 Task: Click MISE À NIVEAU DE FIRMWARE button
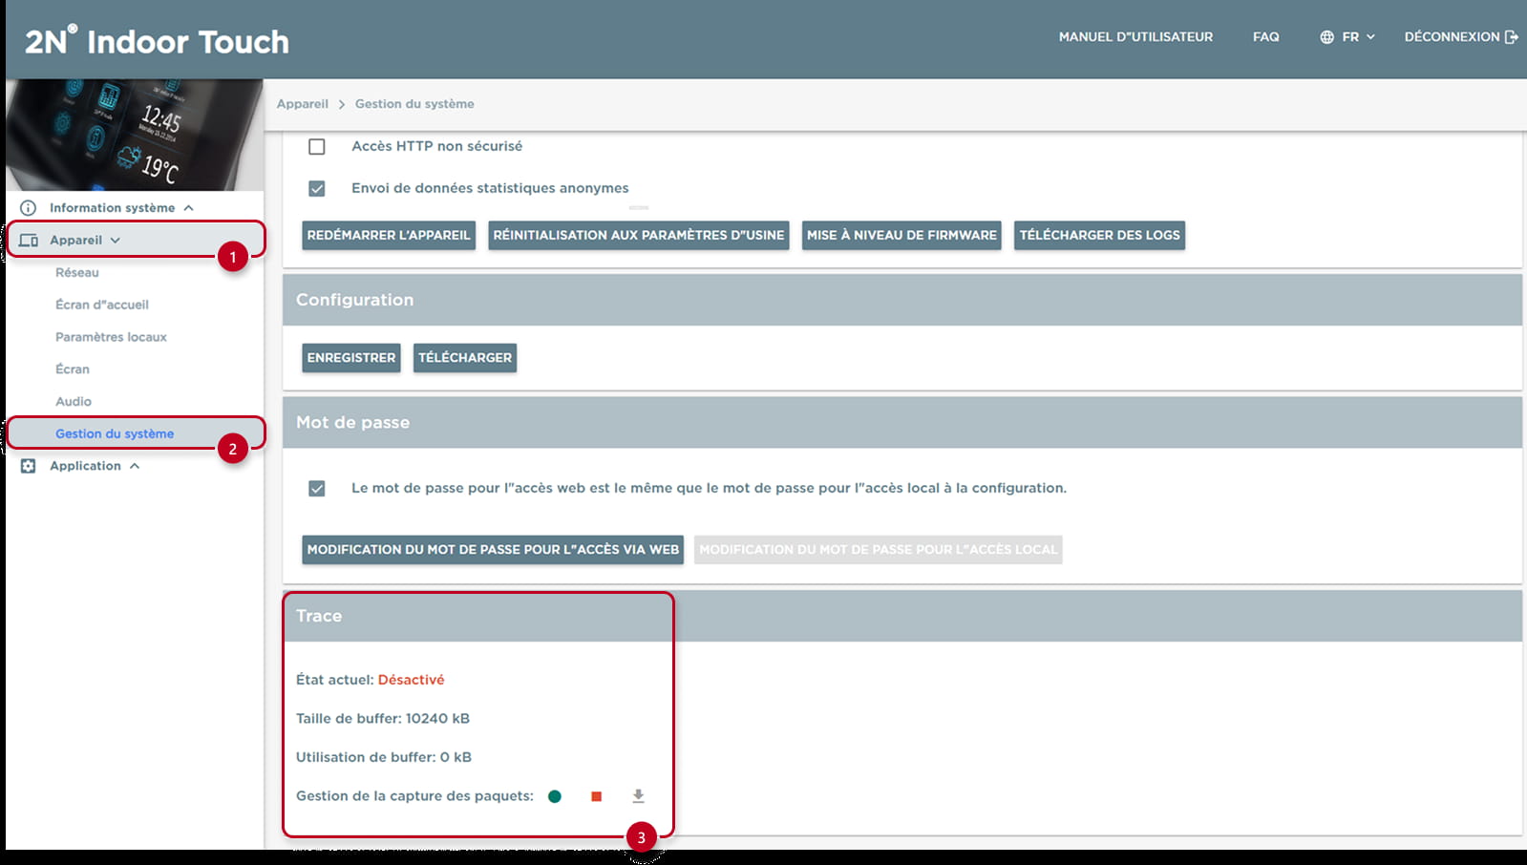[901, 236]
